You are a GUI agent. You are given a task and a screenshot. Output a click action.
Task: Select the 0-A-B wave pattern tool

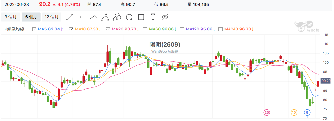105,17
